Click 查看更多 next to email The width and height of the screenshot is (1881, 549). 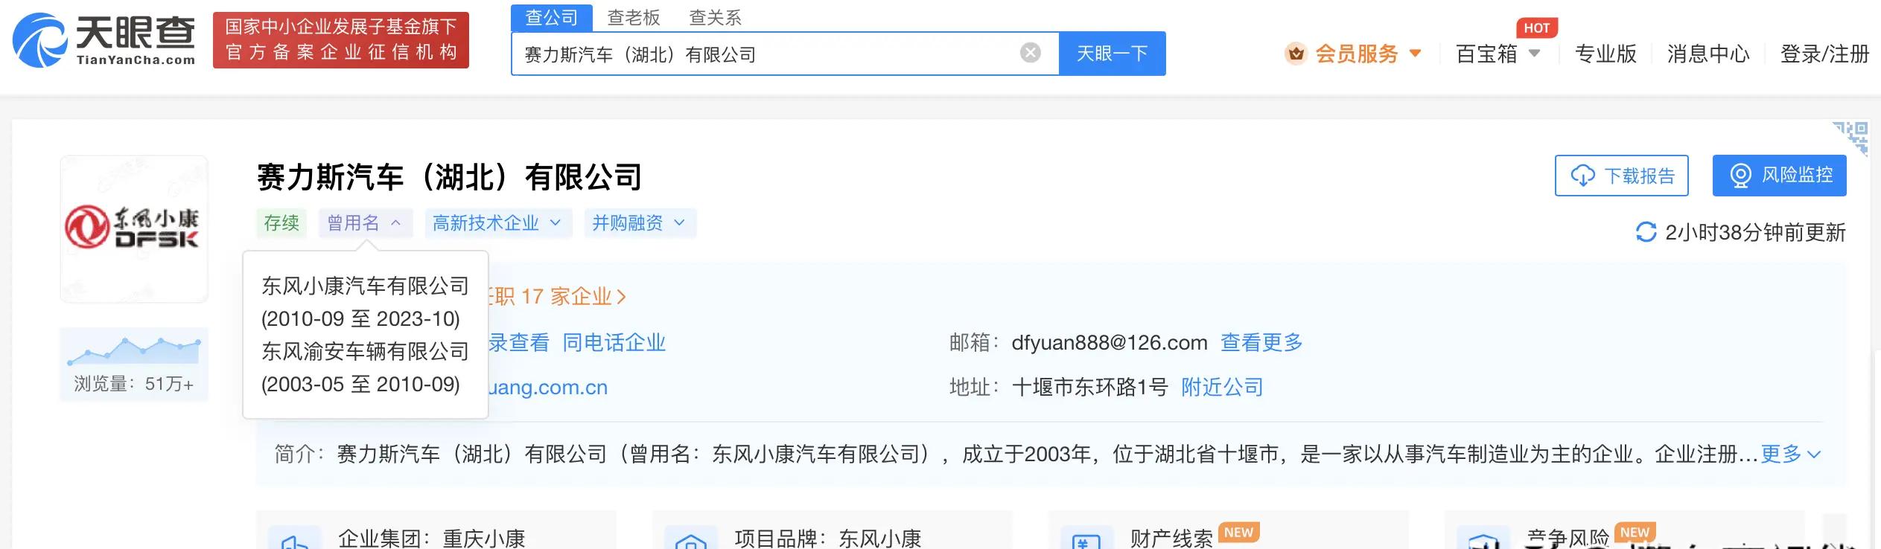1261,343
